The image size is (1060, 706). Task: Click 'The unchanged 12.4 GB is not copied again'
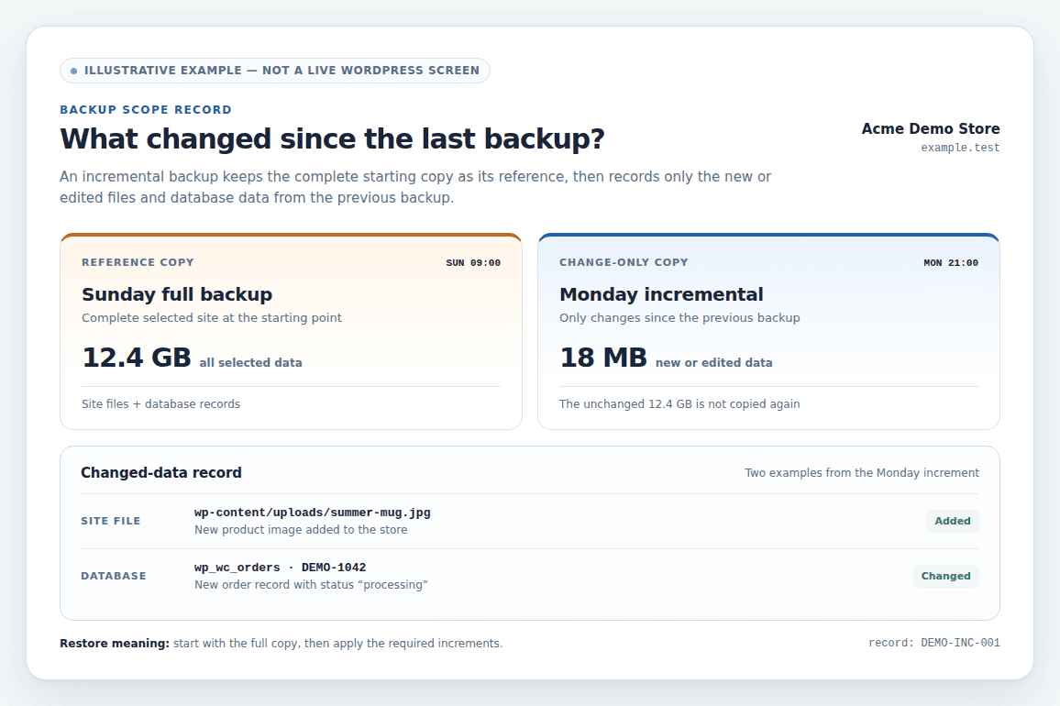pos(679,403)
